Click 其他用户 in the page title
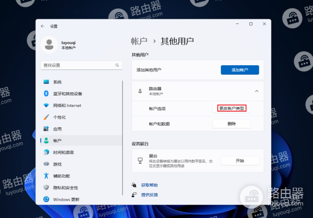The height and width of the screenshot is (218, 313). click(x=177, y=41)
